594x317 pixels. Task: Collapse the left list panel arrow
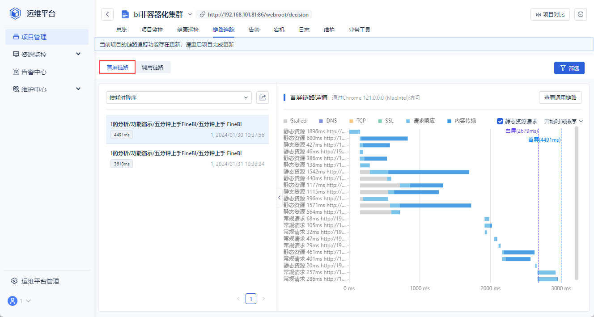(x=279, y=198)
